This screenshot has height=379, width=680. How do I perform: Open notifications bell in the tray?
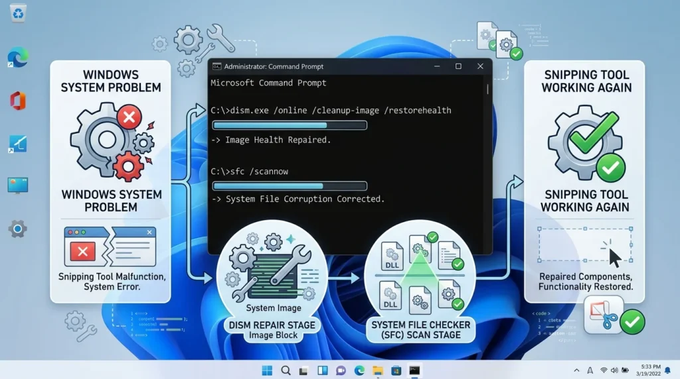click(x=668, y=370)
